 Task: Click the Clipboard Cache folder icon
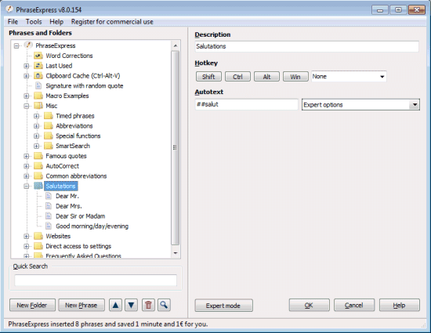point(38,76)
